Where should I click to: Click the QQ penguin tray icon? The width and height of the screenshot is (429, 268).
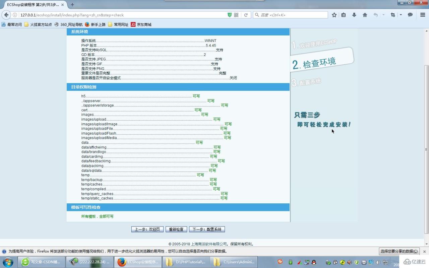(314, 262)
